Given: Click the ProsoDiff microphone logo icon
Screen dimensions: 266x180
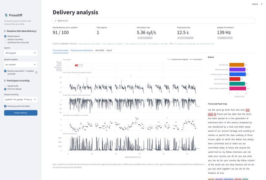Looking at the screenshot, I should point(6,15).
